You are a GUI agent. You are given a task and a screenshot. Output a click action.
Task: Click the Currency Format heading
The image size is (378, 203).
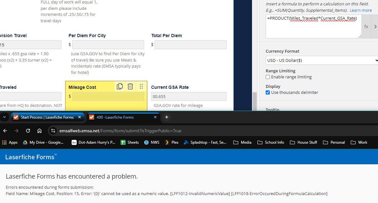click(x=282, y=51)
